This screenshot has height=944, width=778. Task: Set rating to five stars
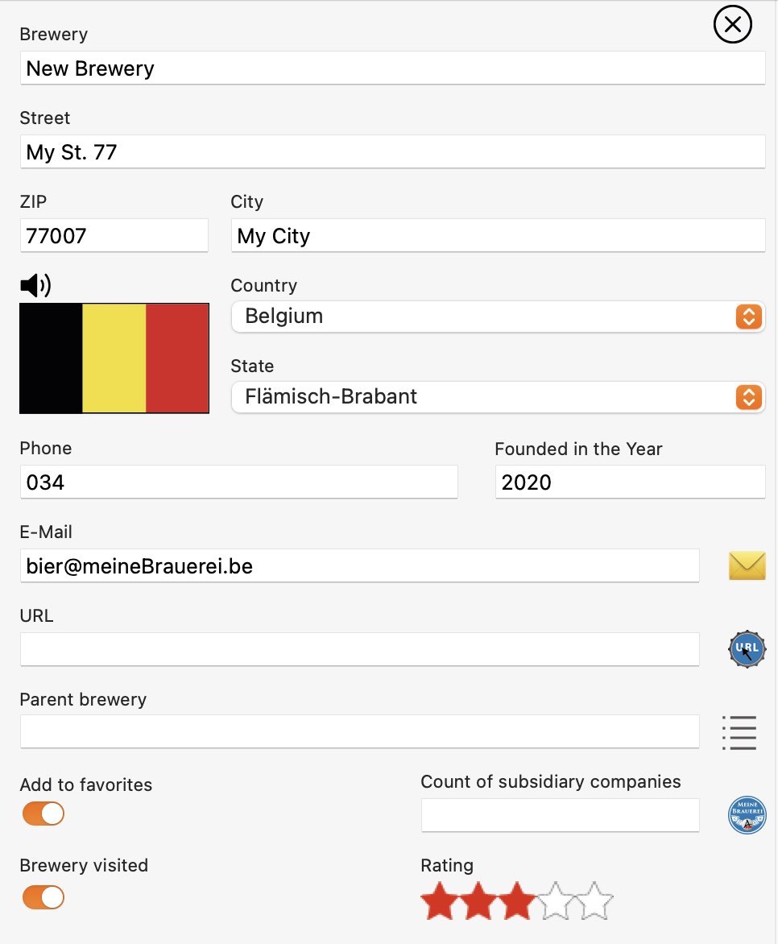point(594,901)
